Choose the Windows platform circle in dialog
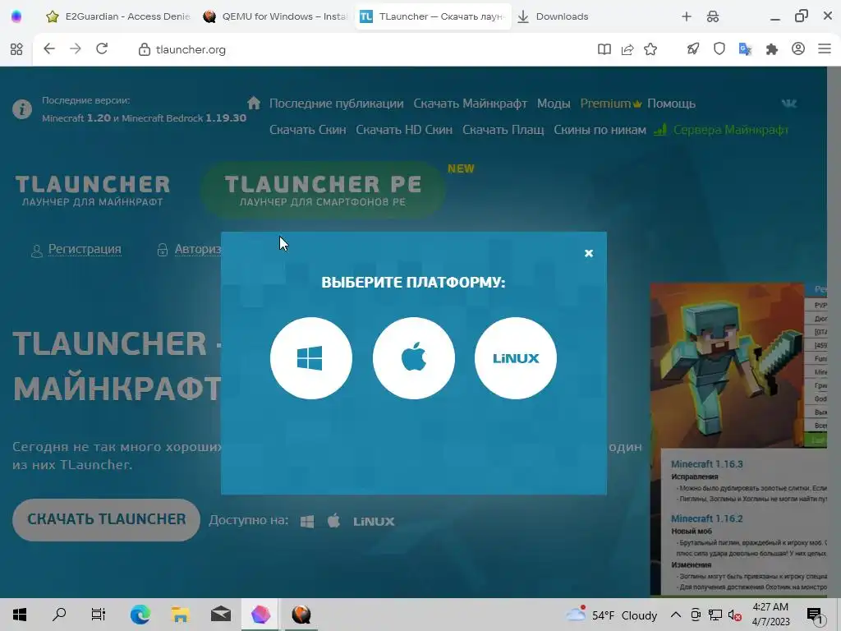841x631 pixels. click(311, 358)
